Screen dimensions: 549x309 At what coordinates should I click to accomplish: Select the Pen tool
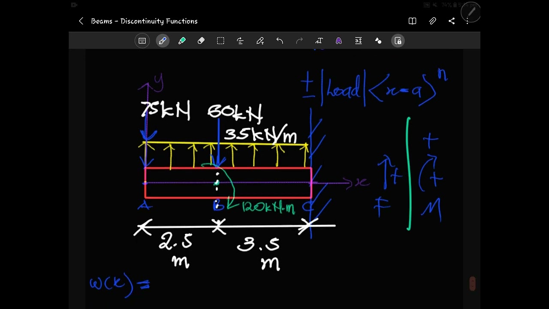coord(163,41)
